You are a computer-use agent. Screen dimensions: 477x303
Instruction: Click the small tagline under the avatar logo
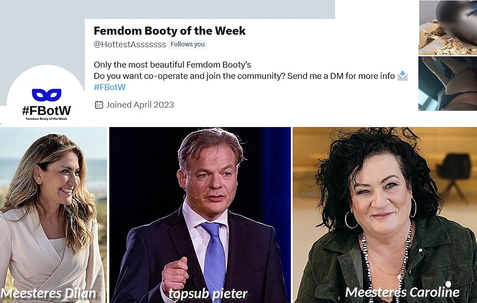(x=46, y=119)
